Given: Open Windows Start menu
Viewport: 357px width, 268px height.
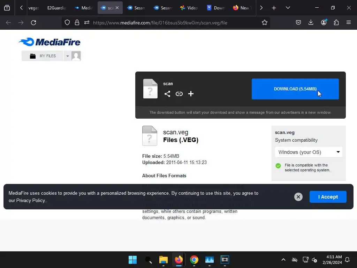Looking at the screenshot, I should pos(132,260).
